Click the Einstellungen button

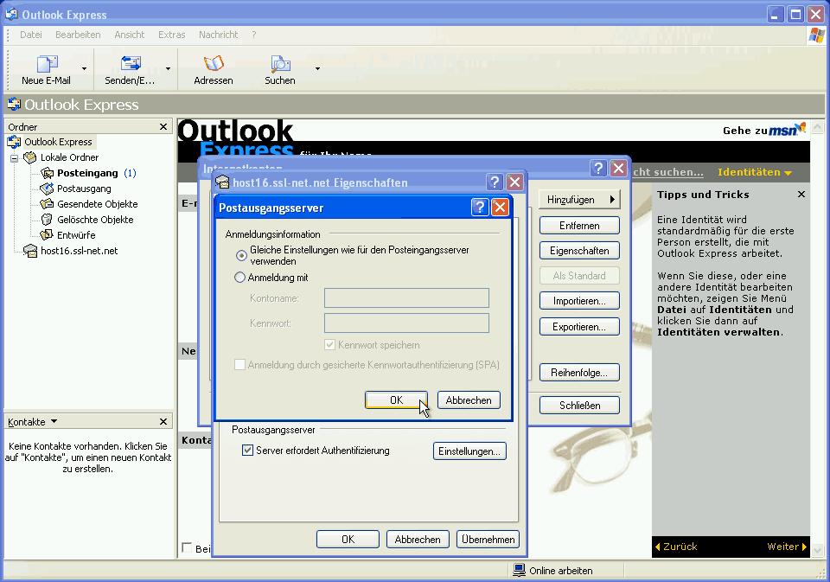pyautogui.click(x=469, y=451)
